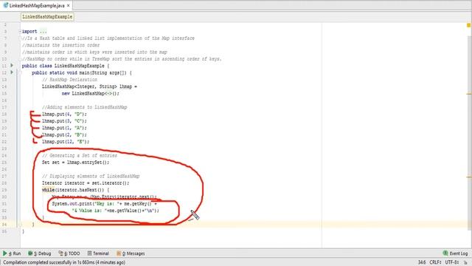
Task: Click fold end marker at line 34
Action: point(20,225)
